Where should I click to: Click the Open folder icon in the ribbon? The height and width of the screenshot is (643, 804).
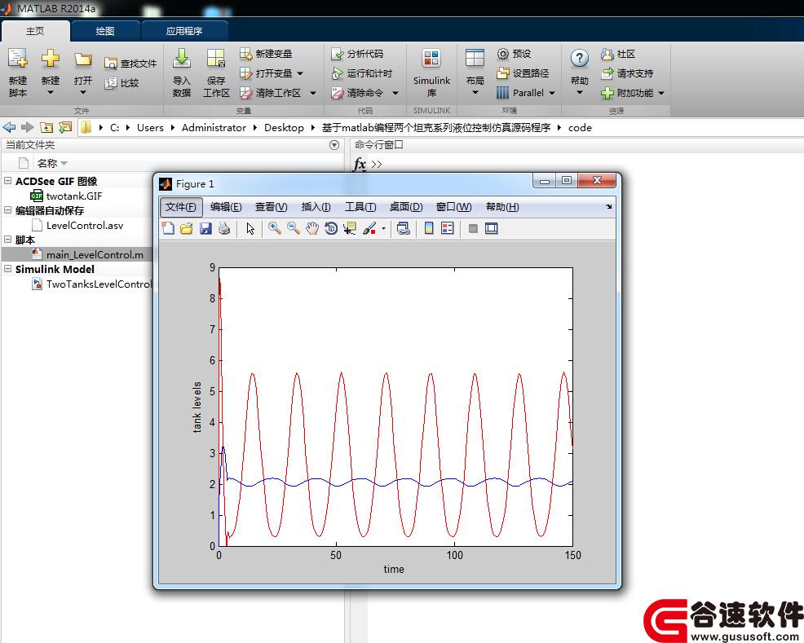(x=82, y=59)
